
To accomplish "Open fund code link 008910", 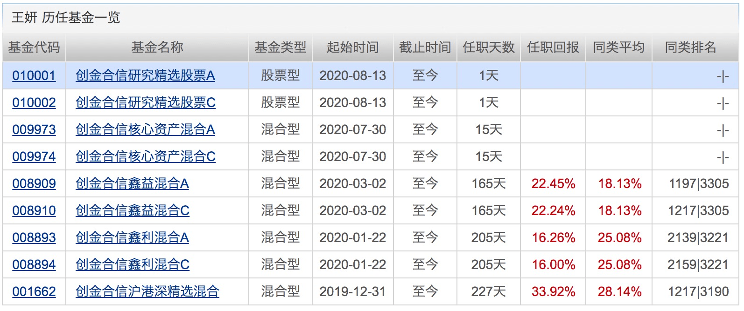I will [34, 211].
